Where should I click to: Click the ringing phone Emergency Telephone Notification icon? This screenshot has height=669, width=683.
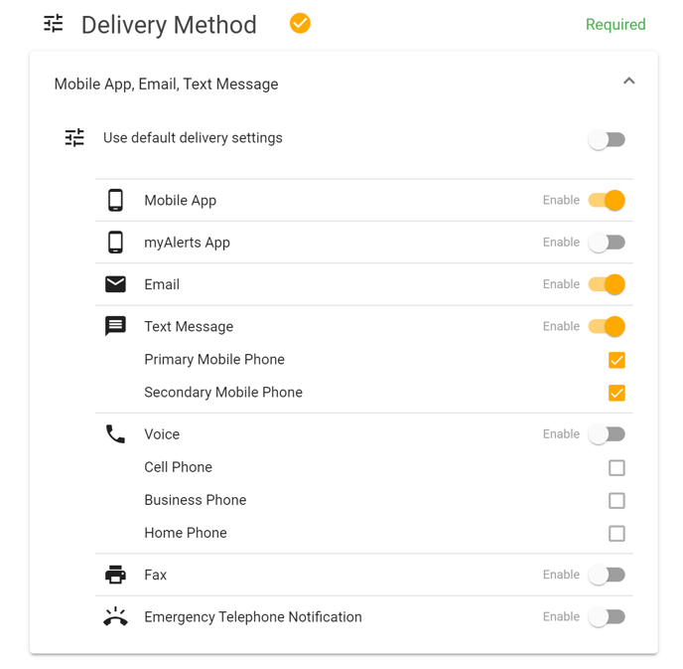point(115,616)
